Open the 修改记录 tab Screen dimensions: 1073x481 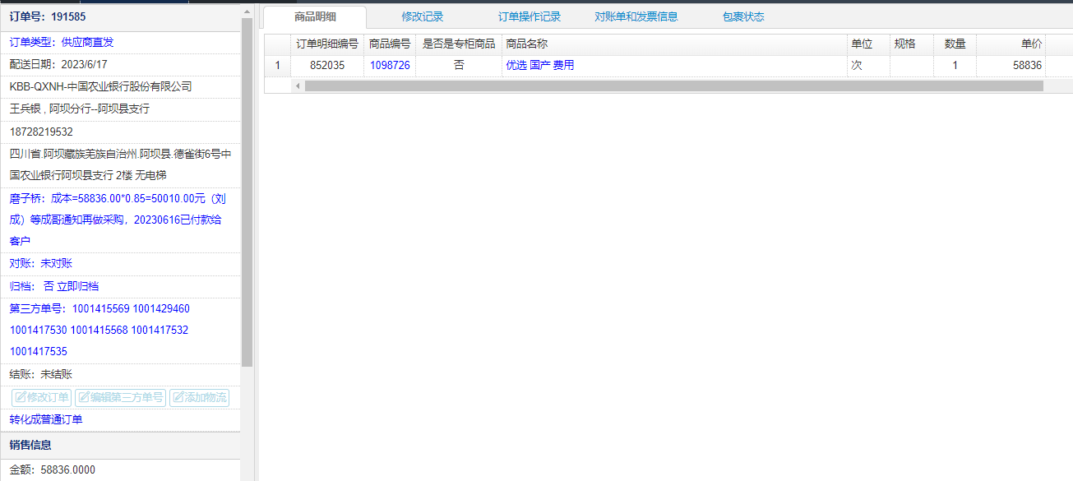click(x=423, y=16)
